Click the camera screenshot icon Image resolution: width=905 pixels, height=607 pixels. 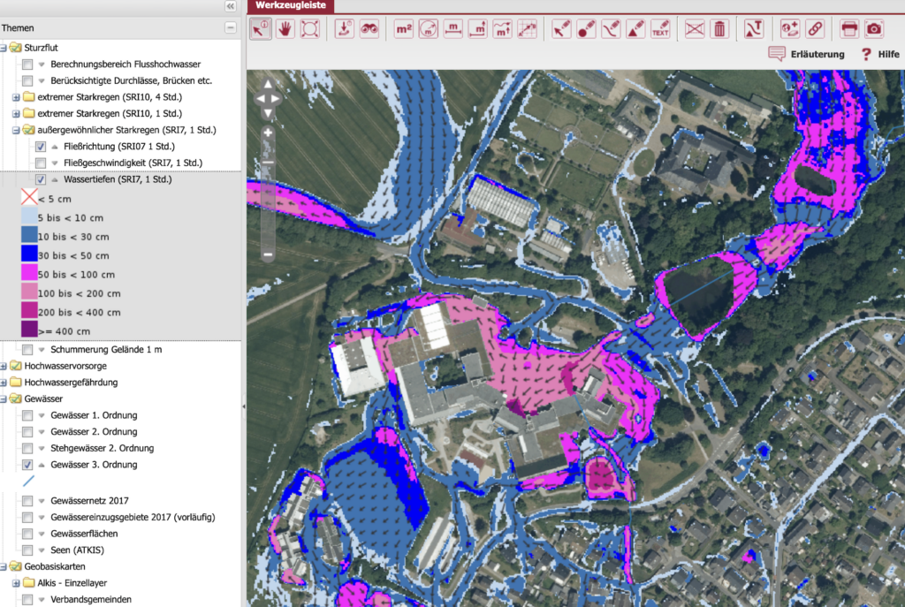coord(874,29)
